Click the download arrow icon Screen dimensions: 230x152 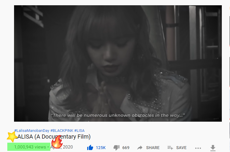[213, 148]
